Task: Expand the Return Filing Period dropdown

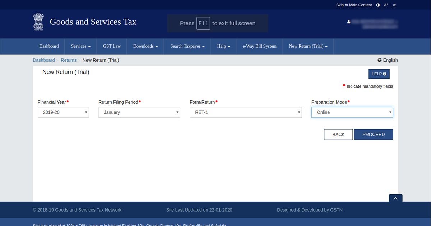Action: point(139,112)
